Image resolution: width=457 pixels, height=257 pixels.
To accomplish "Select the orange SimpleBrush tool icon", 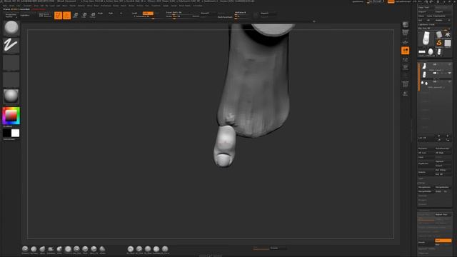I will 439,43.
